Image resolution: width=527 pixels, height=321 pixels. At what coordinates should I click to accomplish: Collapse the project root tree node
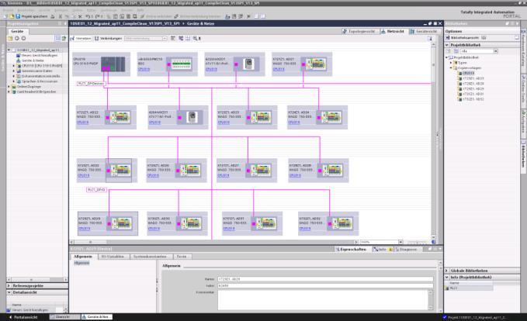pyautogui.click(x=9, y=50)
